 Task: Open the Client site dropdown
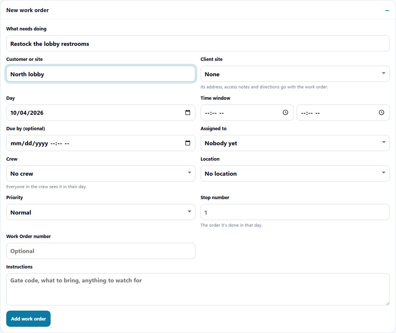pyautogui.click(x=295, y=74)
